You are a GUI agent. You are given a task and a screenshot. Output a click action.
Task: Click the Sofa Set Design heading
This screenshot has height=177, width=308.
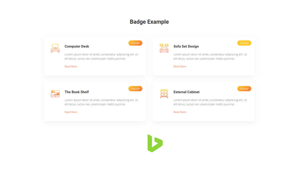pos(186,46)
